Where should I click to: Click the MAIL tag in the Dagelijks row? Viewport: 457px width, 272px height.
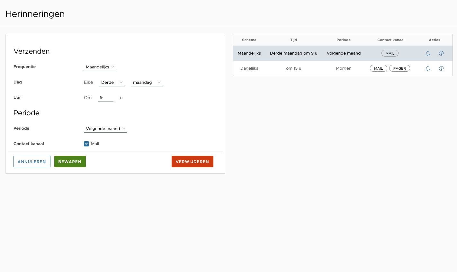tap(378, 68)
